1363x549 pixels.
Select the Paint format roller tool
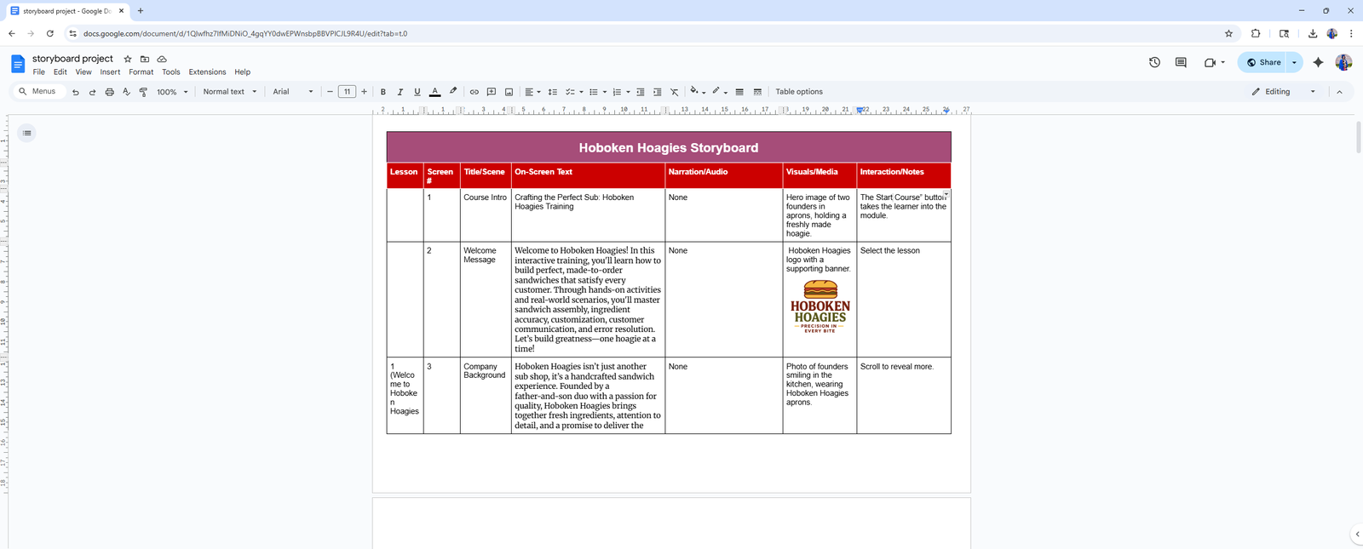click(x=143, y=92)
